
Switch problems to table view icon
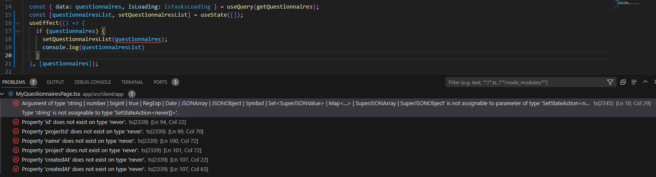tap(634, 82)
